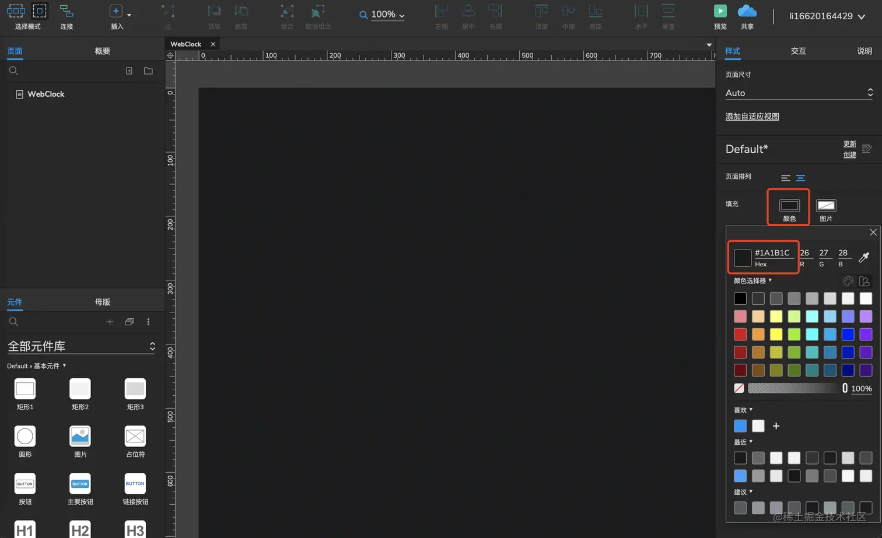Select the 主要按钮 primary button widget

pyautogui.click(x=80, y=484)
